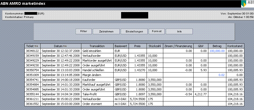Open the 0.02 margin Betrag link
Screen dimensions: 254x110
click(222, 75)
